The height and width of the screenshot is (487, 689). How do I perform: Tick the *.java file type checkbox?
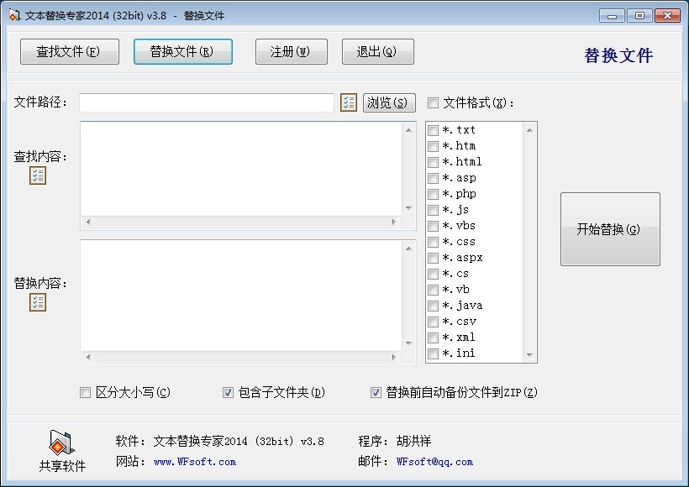tap(433, 306)
